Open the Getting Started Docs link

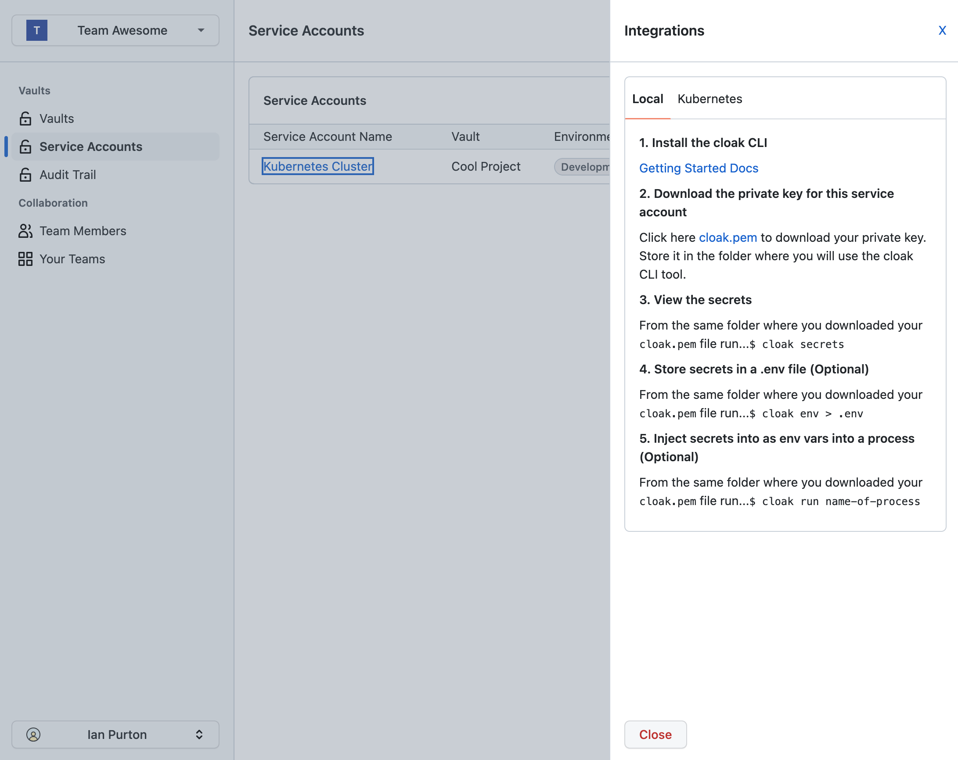(699, 168)
